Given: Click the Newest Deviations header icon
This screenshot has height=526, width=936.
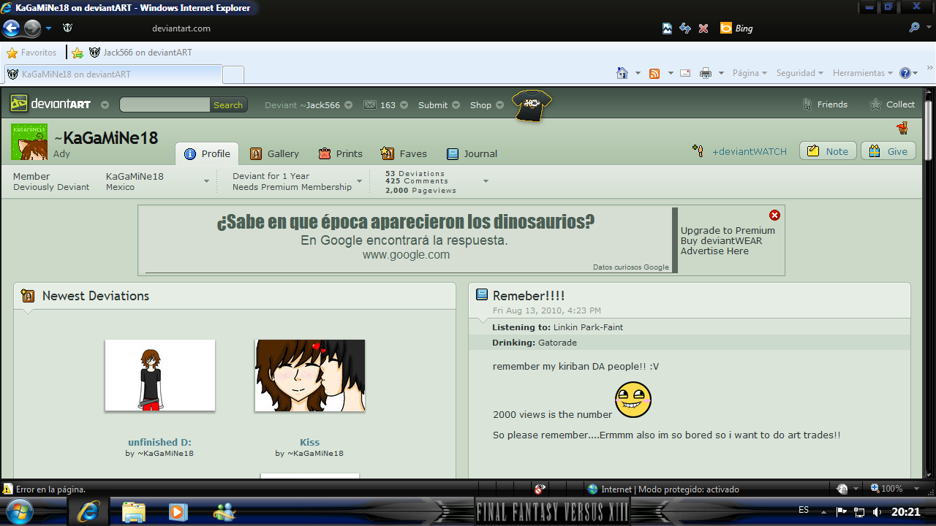Looking at the screenshot, I should coord(28,296).
